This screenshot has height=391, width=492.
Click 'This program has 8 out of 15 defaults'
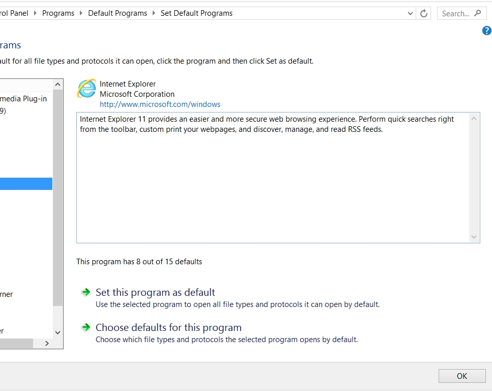[139, 262]
